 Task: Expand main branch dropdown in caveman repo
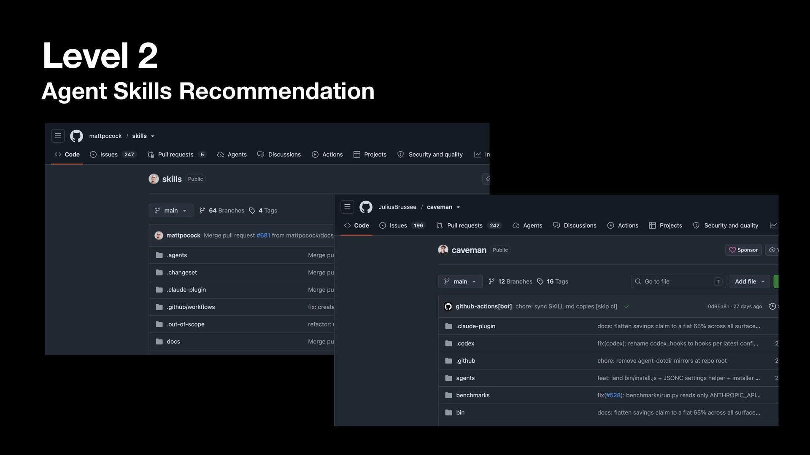pyautogui.click(x=460, y=281)
